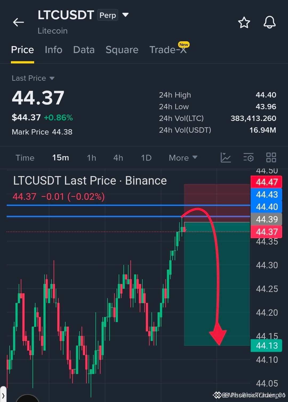Click the 44.20 axis price label
Viewport: 288px width, 402px height.
(x=267, y=312)
